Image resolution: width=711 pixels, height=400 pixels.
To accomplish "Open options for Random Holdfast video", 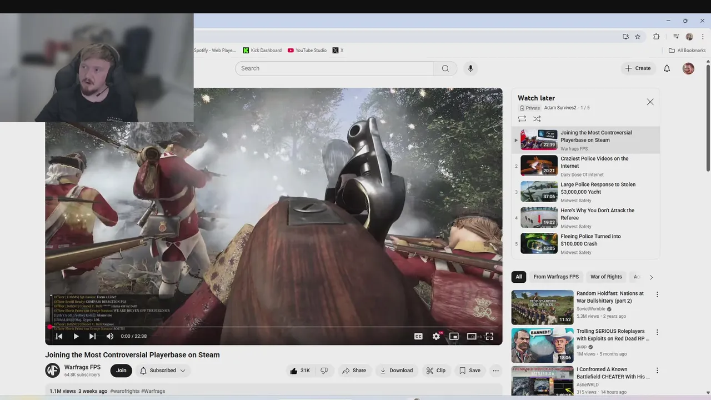I will pyautogui.click(x=657, y=294).
